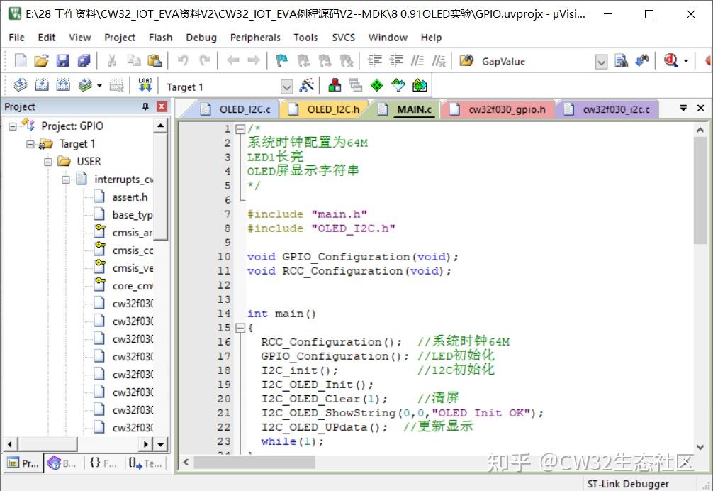Viewport: 713px width, 491px height.
Task: Switch to OLED_I2C.c editor tab
Action: click(235, 109)
